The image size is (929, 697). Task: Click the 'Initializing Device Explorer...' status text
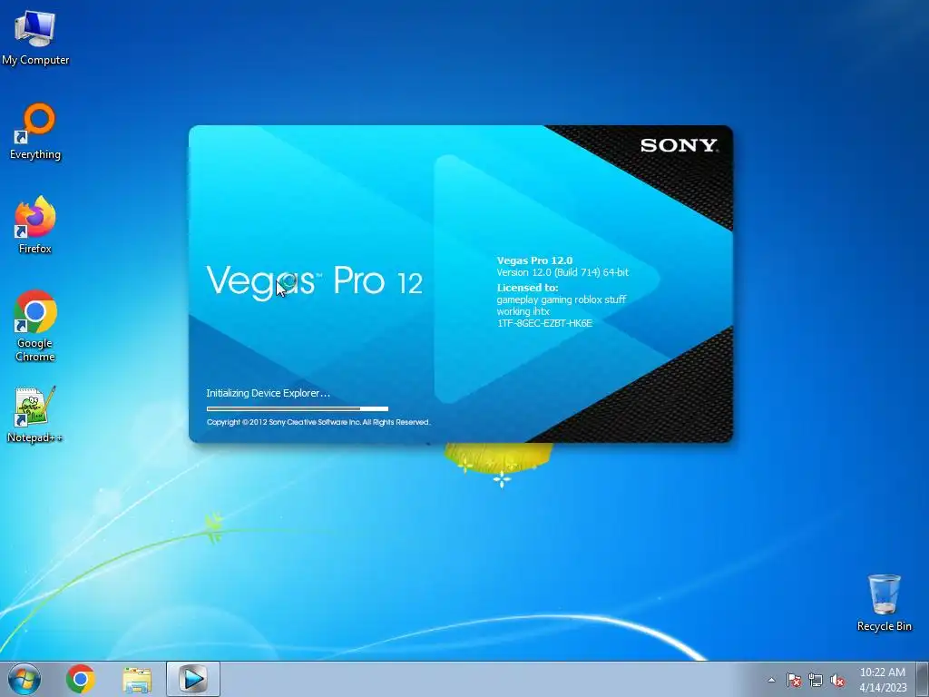(268, 393)
